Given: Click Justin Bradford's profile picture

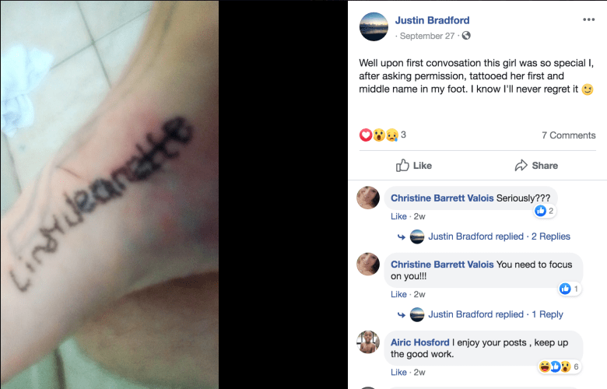Looking at the screenshot, I should click(374, 26).
